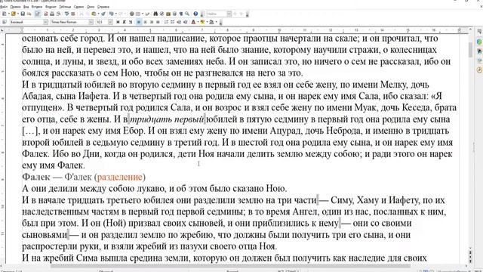Create a new document via the New icon
Viewport: 483px width, 272px height.
5,14
